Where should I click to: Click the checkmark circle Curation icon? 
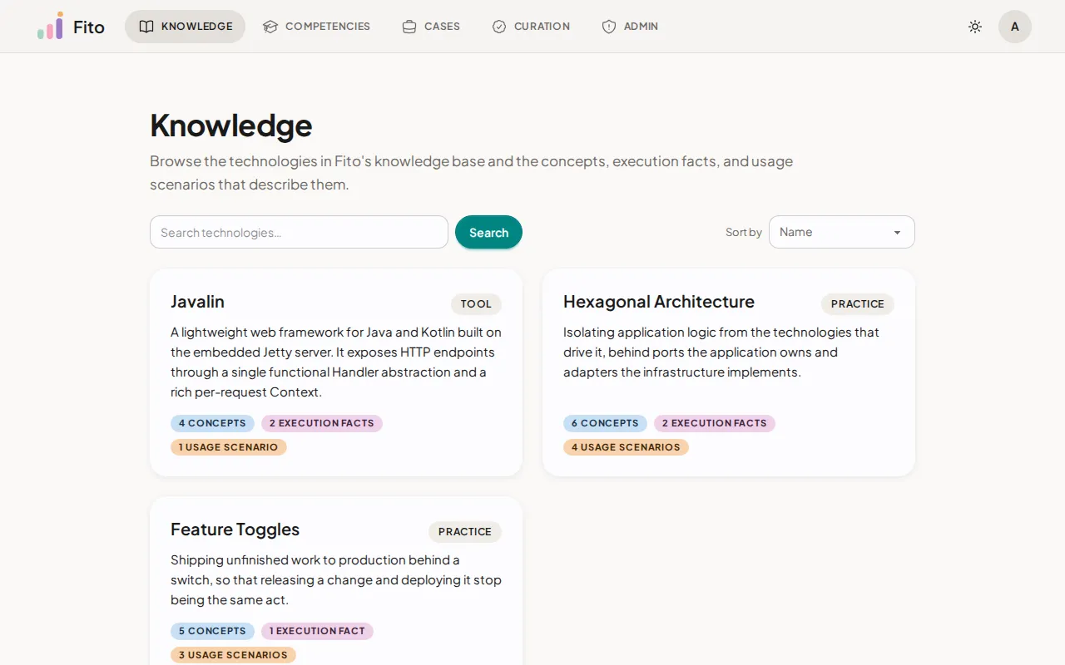click(x=499, y=27)
